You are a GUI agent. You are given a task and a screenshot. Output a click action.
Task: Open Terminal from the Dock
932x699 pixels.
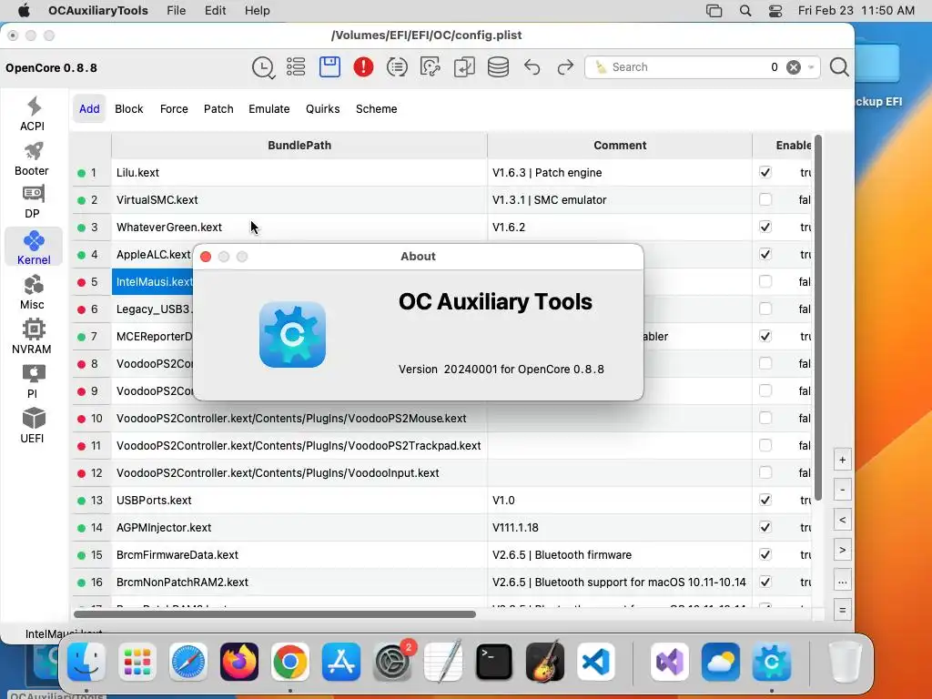(x=494, y=662)
